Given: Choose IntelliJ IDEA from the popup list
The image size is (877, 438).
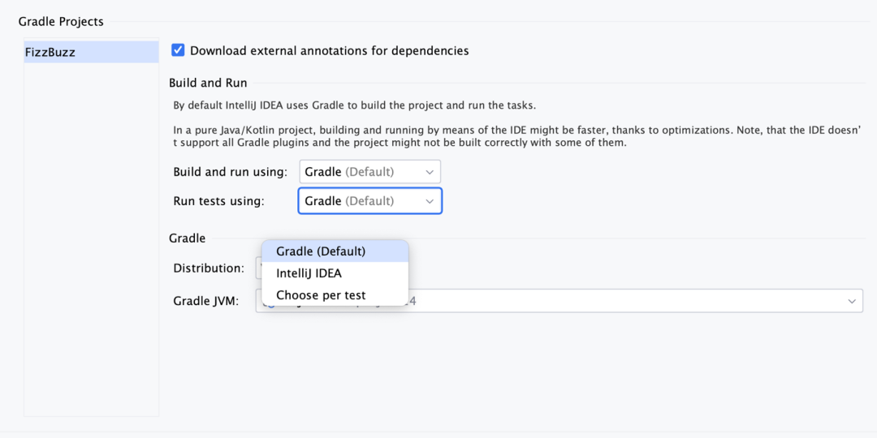Looking at the screenshot, I should pyautogui.click(x=335, y=274).
